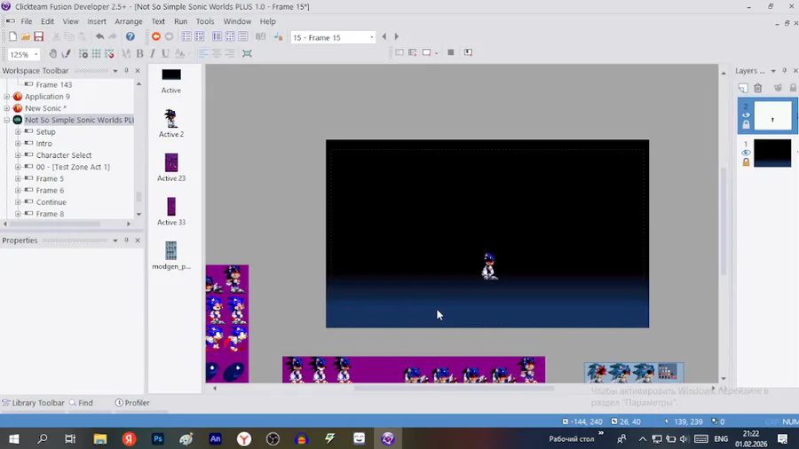Save the project with the floppy disk icon
The image size is (799, 449).
[x=39, y=36]
